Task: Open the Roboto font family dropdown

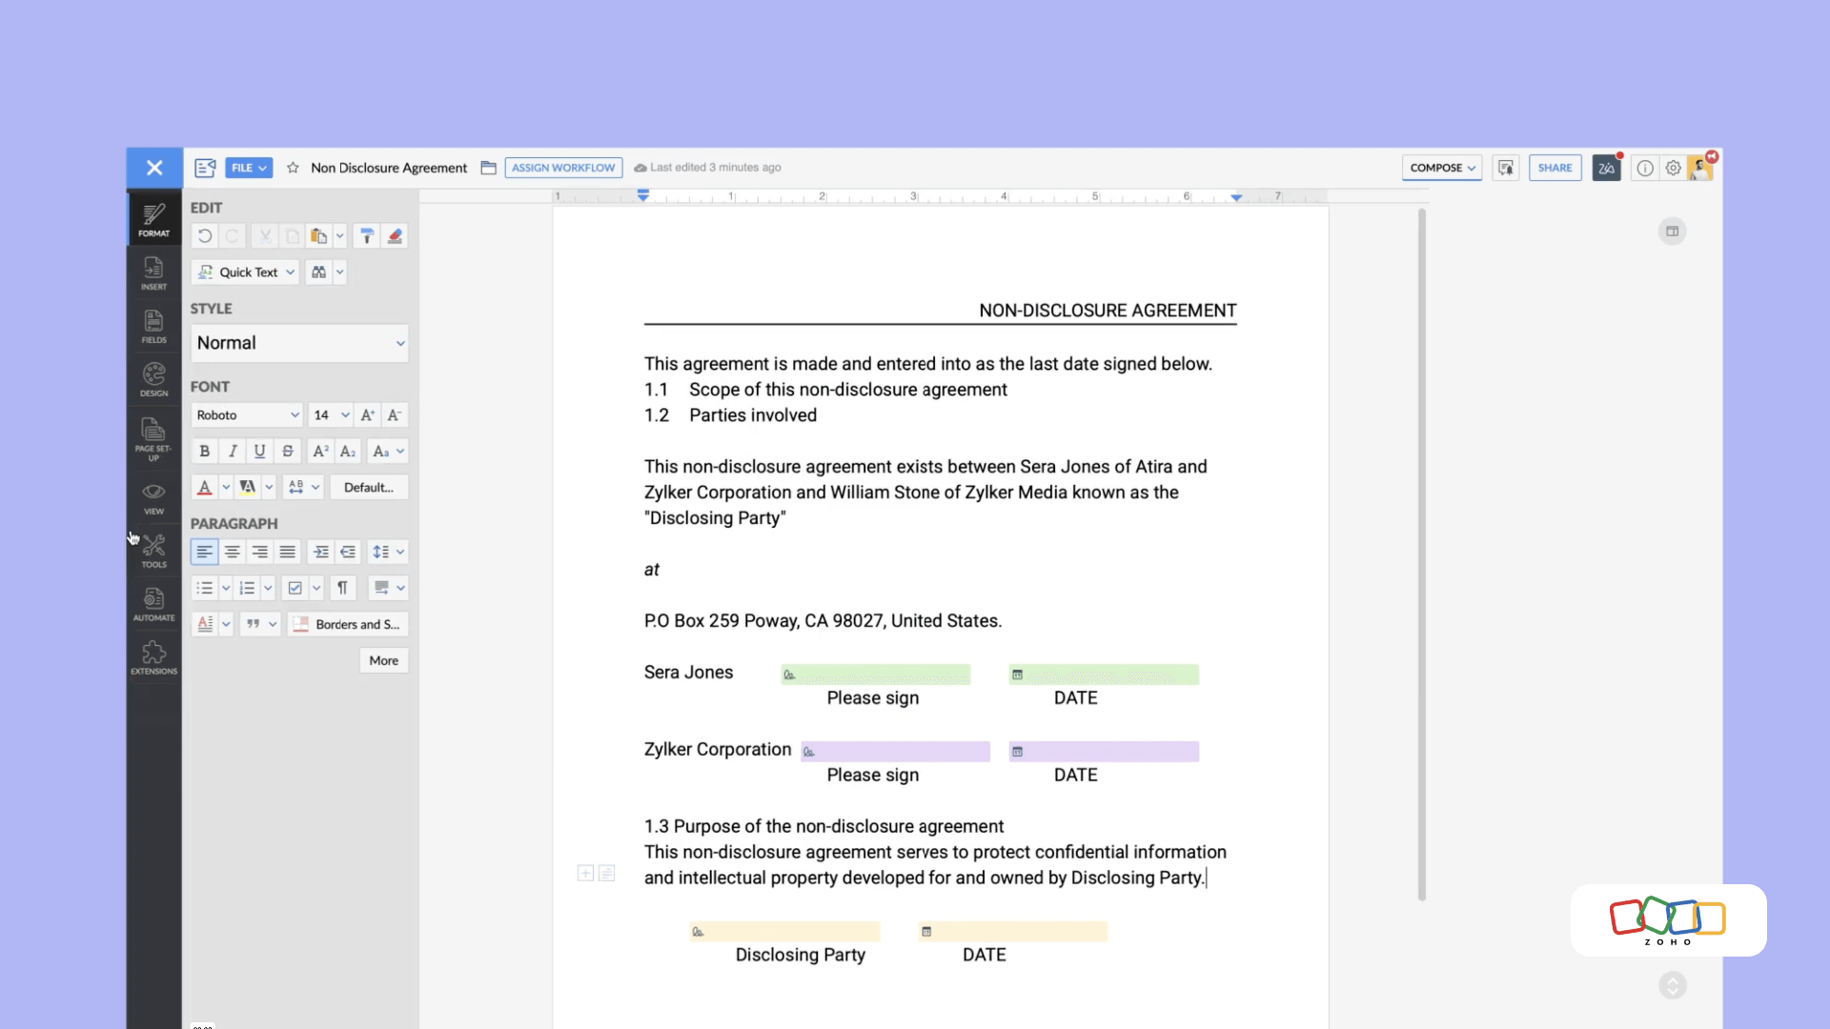Action: [247, 415]
